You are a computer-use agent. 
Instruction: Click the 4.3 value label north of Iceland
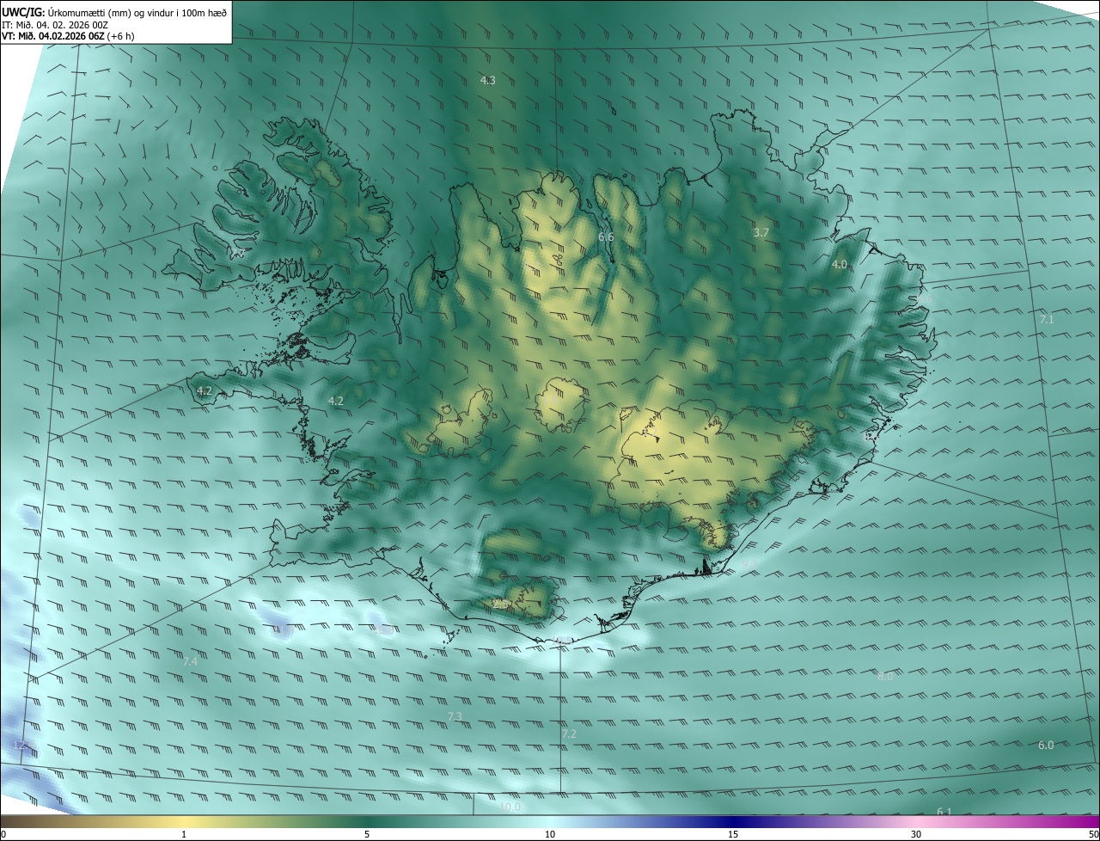tap(487, 80)
